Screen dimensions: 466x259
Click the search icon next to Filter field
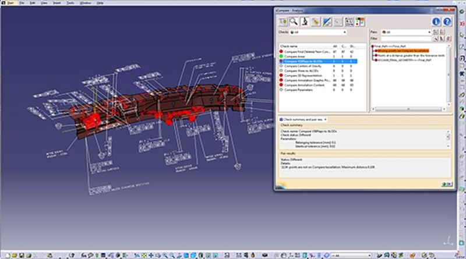click(x=435, y=38)
